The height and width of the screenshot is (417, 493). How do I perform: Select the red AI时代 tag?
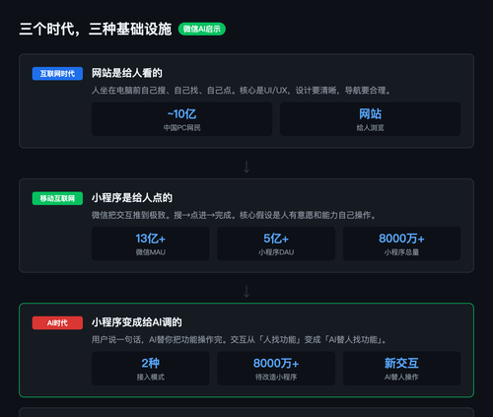pyautogui.click(x=57, y=323)
